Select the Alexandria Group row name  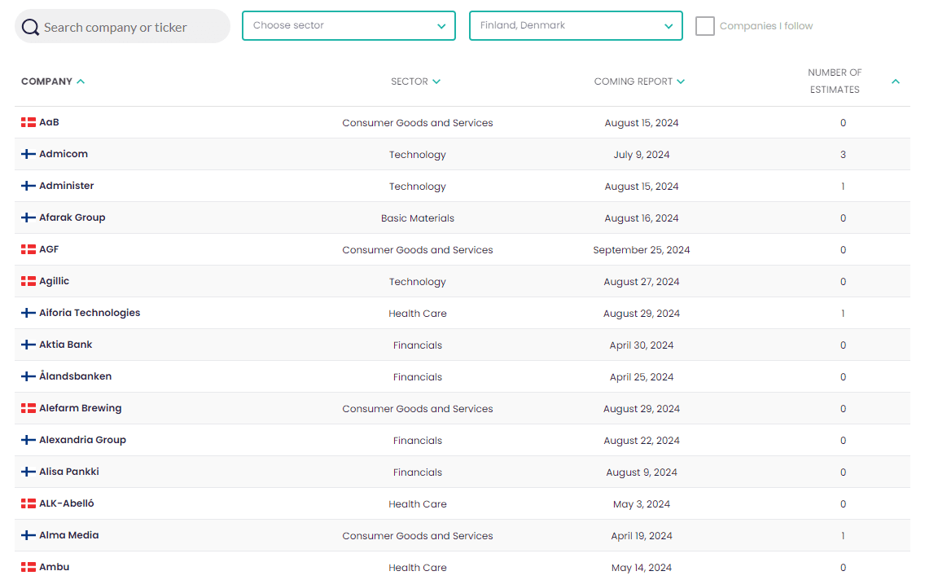tap(82, 440)
